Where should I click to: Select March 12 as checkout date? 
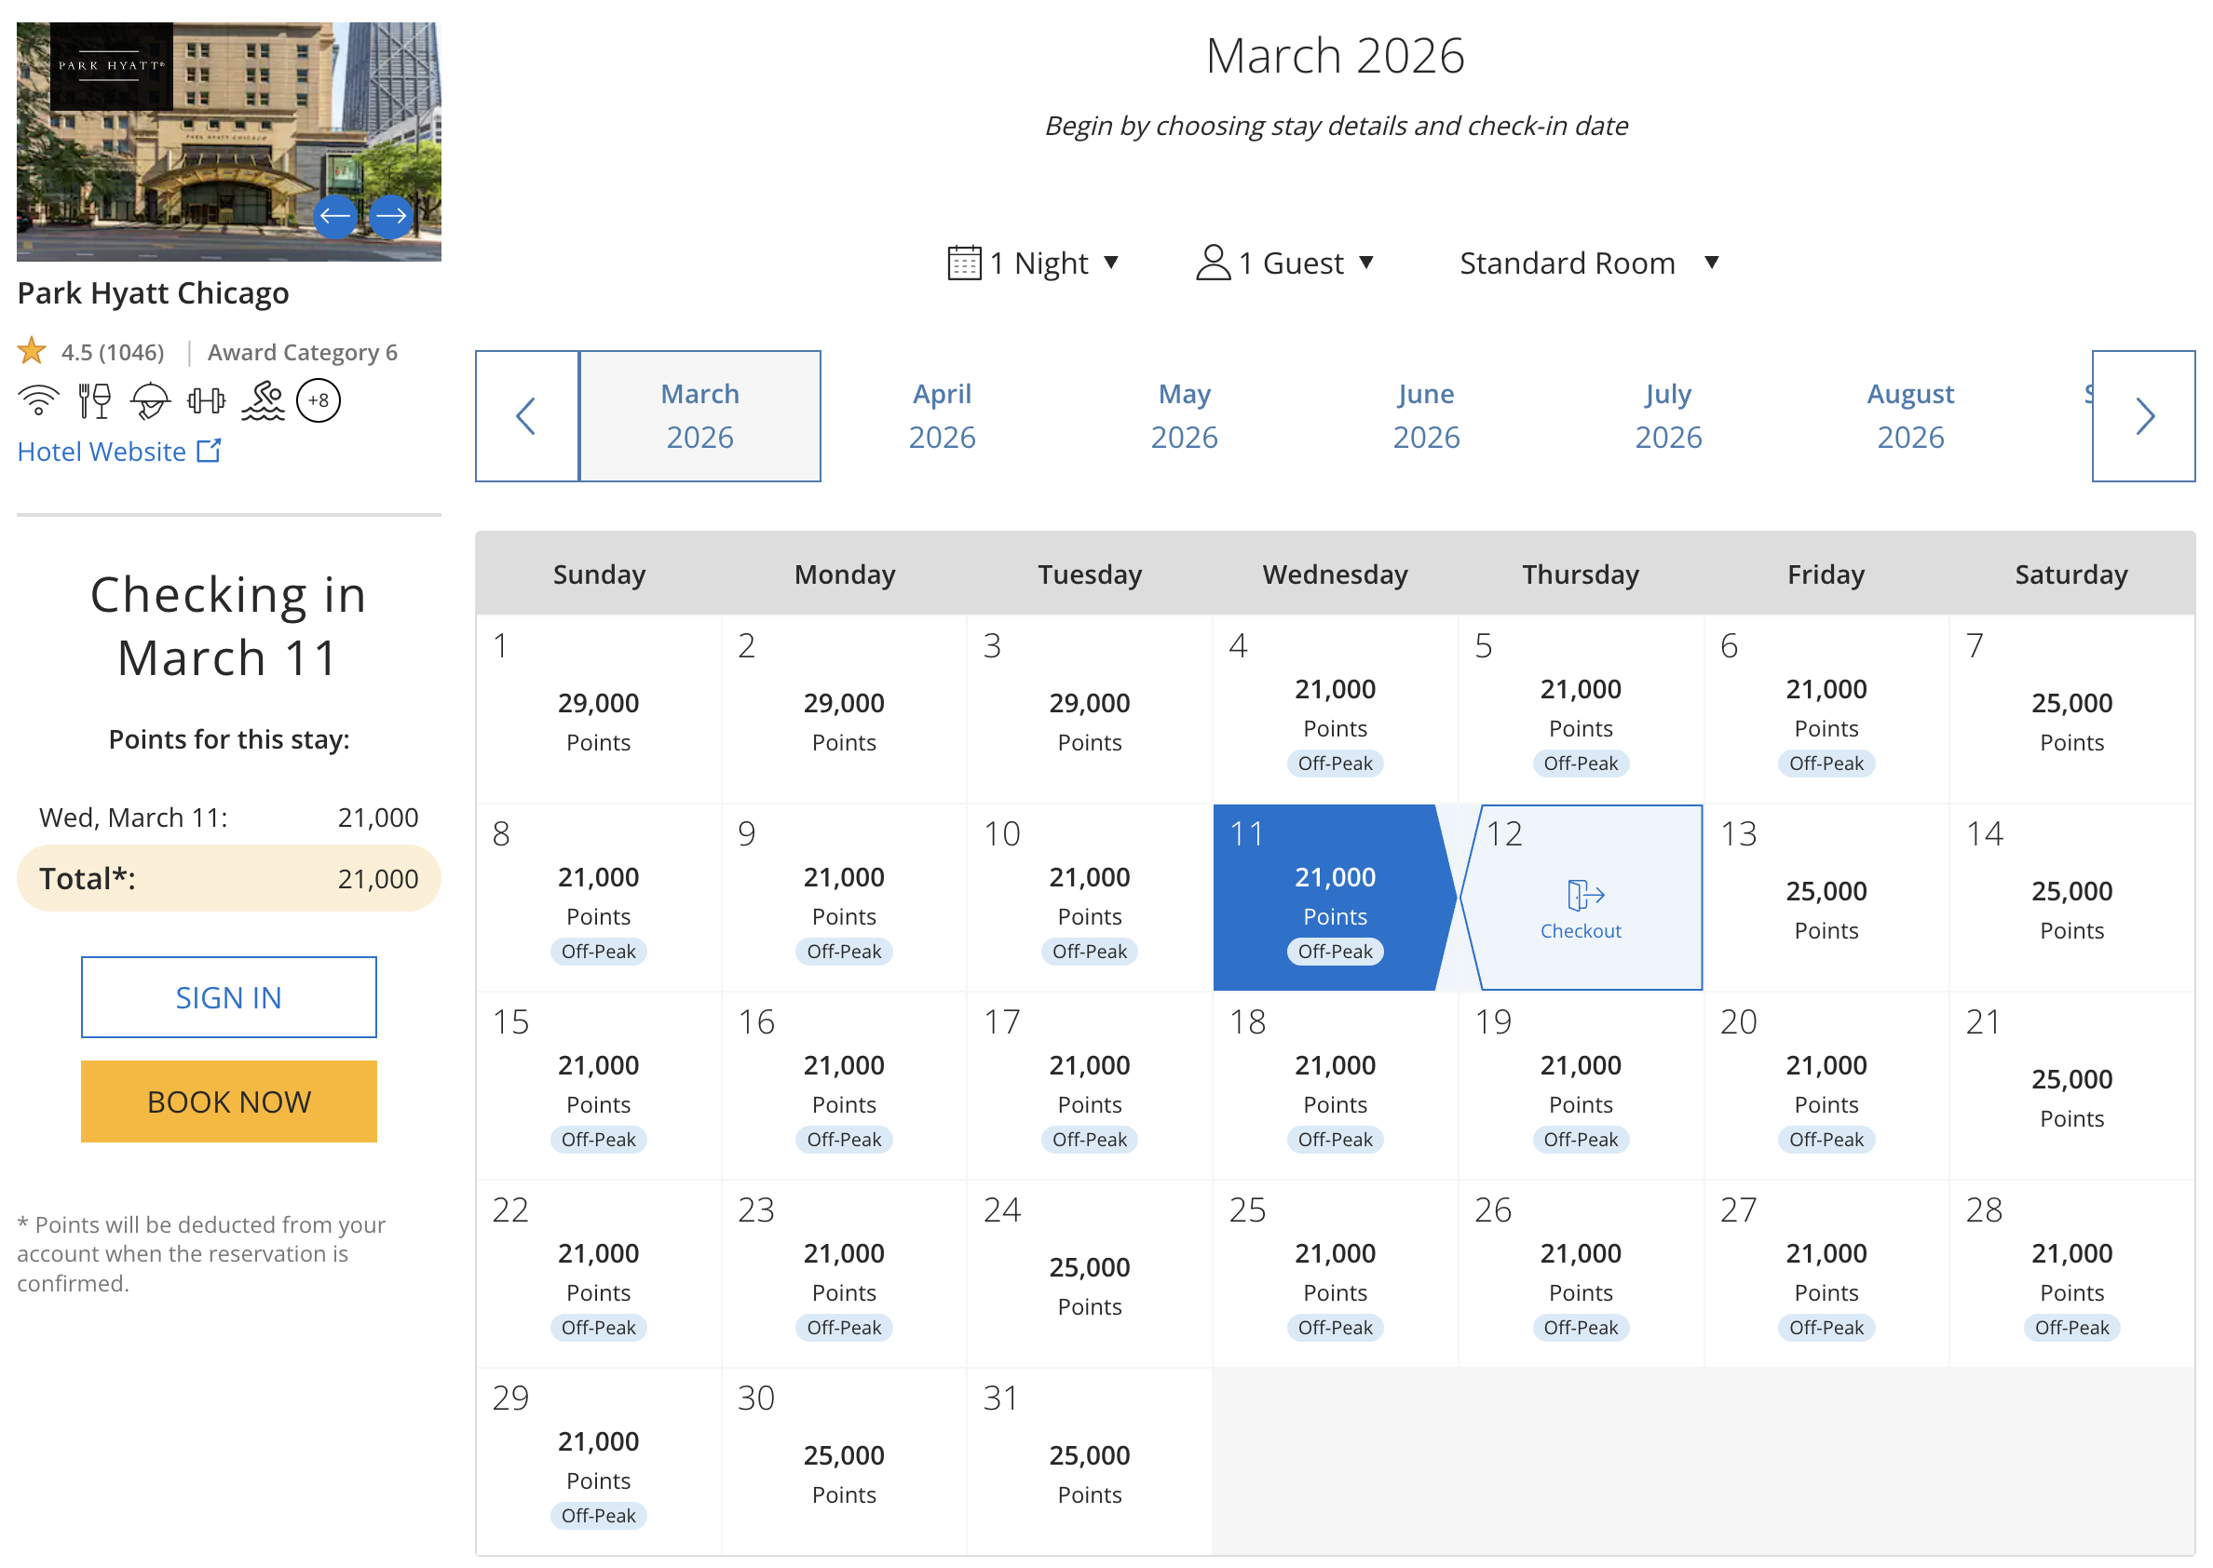pos(1582,898)
